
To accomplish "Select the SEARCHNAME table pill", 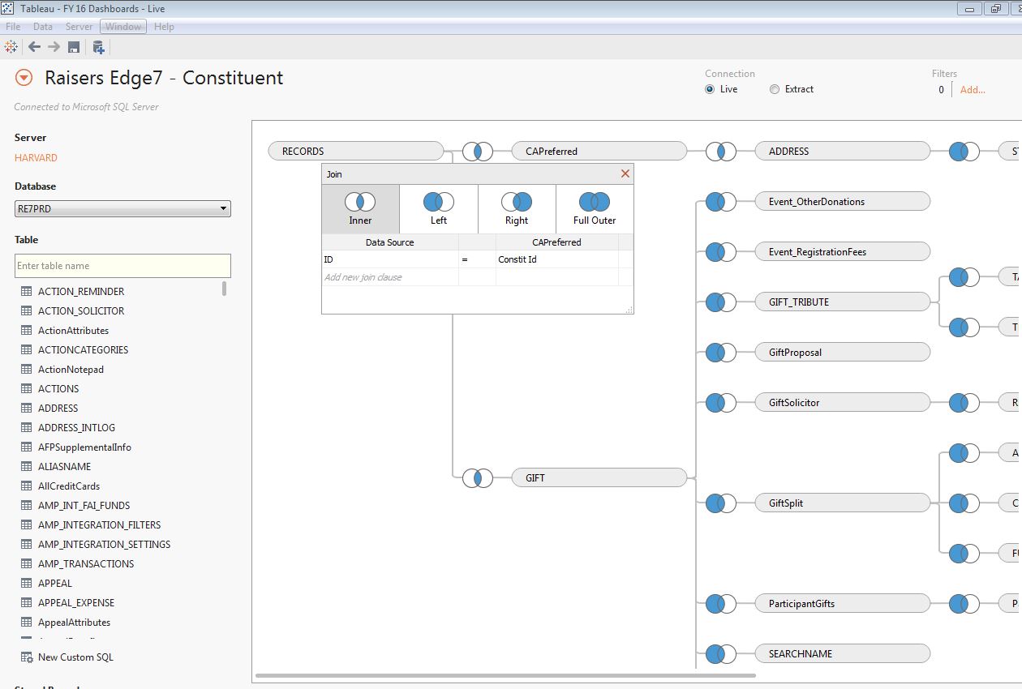I will pyautogui.click(x=843, y=654).
